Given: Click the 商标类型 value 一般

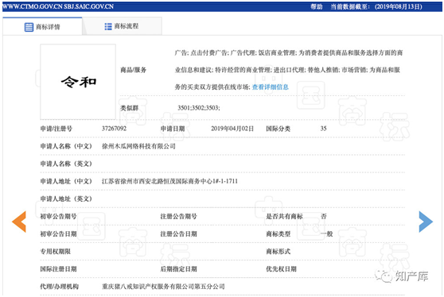Looking at the screenshot, I should (x=326, y=233).
